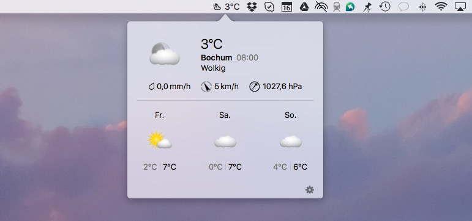Open the calendar icon showing 16
Image resolution: width=472 pixels, height=221 pixels.
287,7
